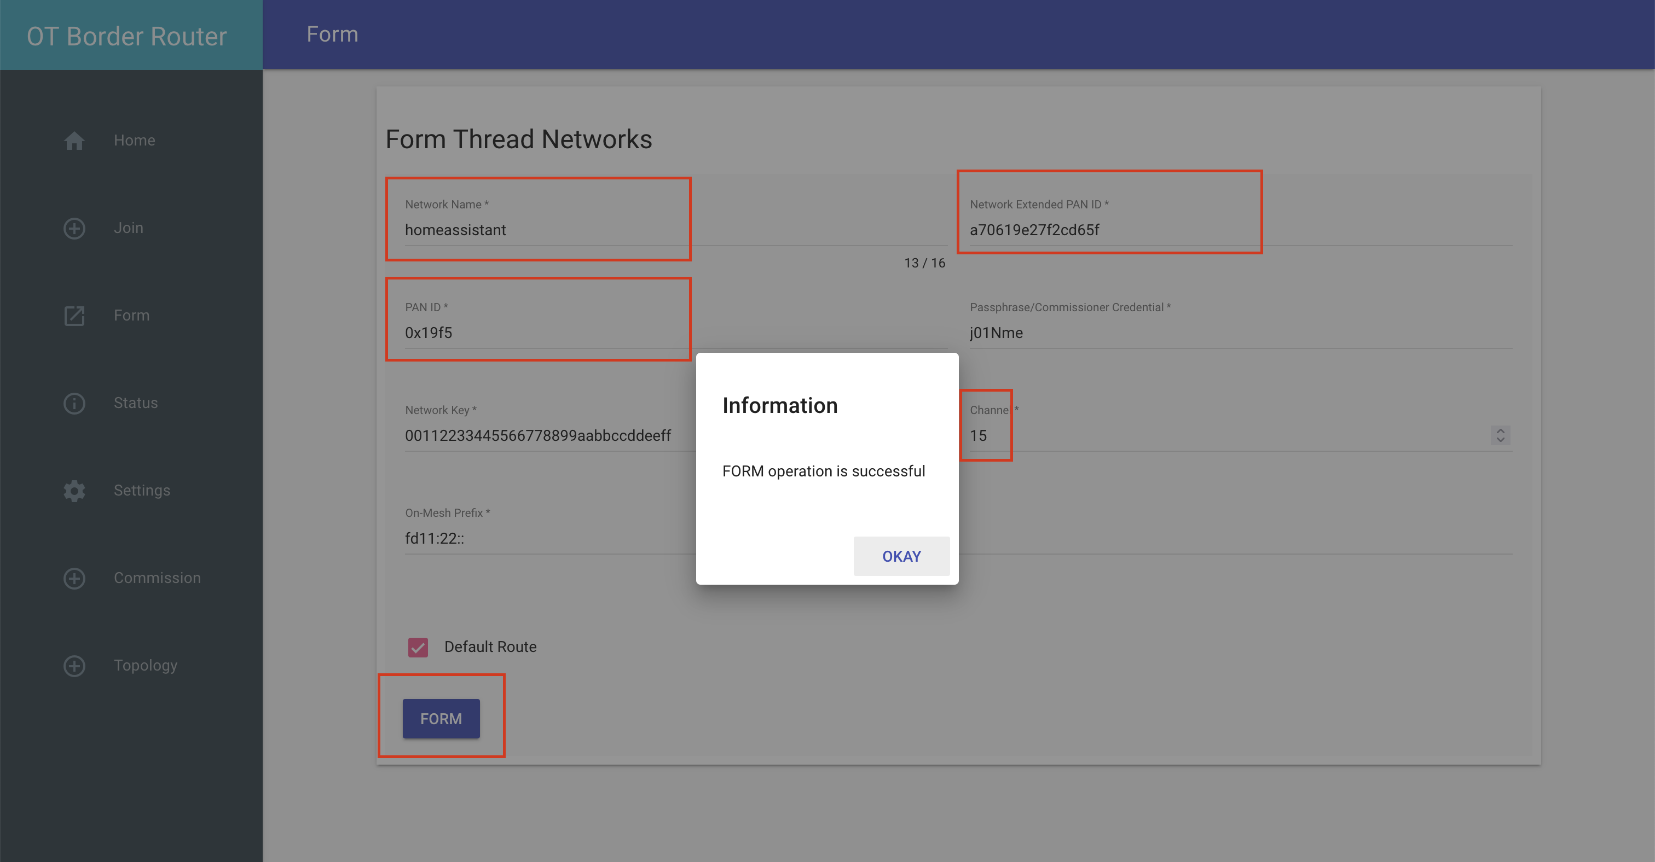The height and width of the screenshot is (862, 1655).
Task: Click the Settings gear icon
Action: pos(74,489)
